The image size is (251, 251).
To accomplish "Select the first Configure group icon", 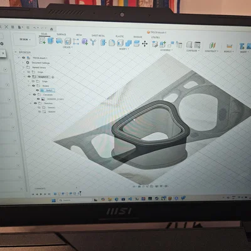I will tap(190, 45).
